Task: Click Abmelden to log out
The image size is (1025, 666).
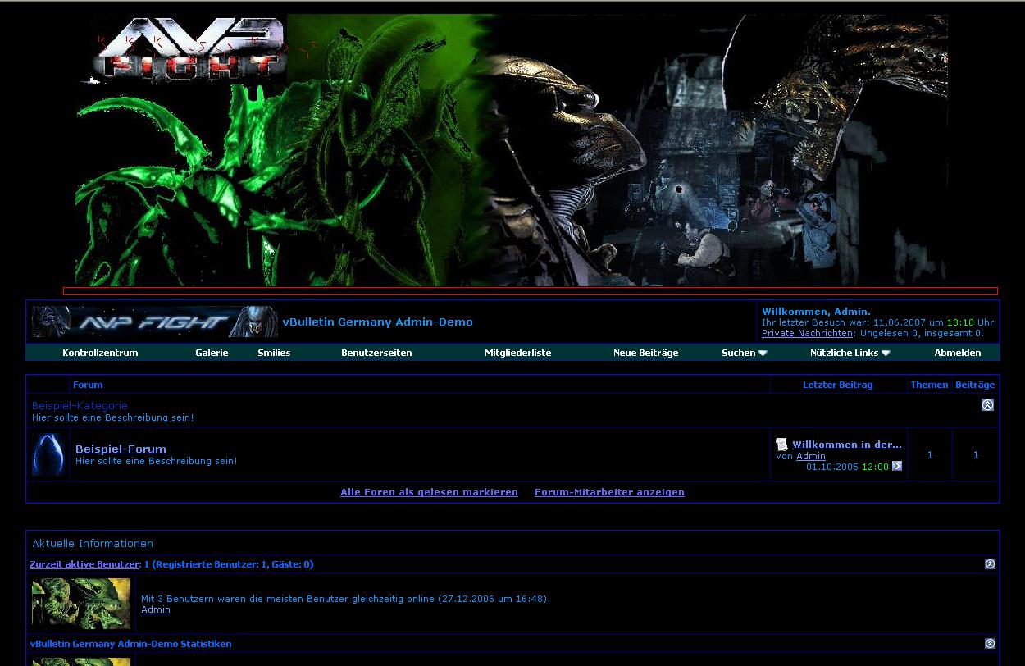Action: tap(957, 353)
